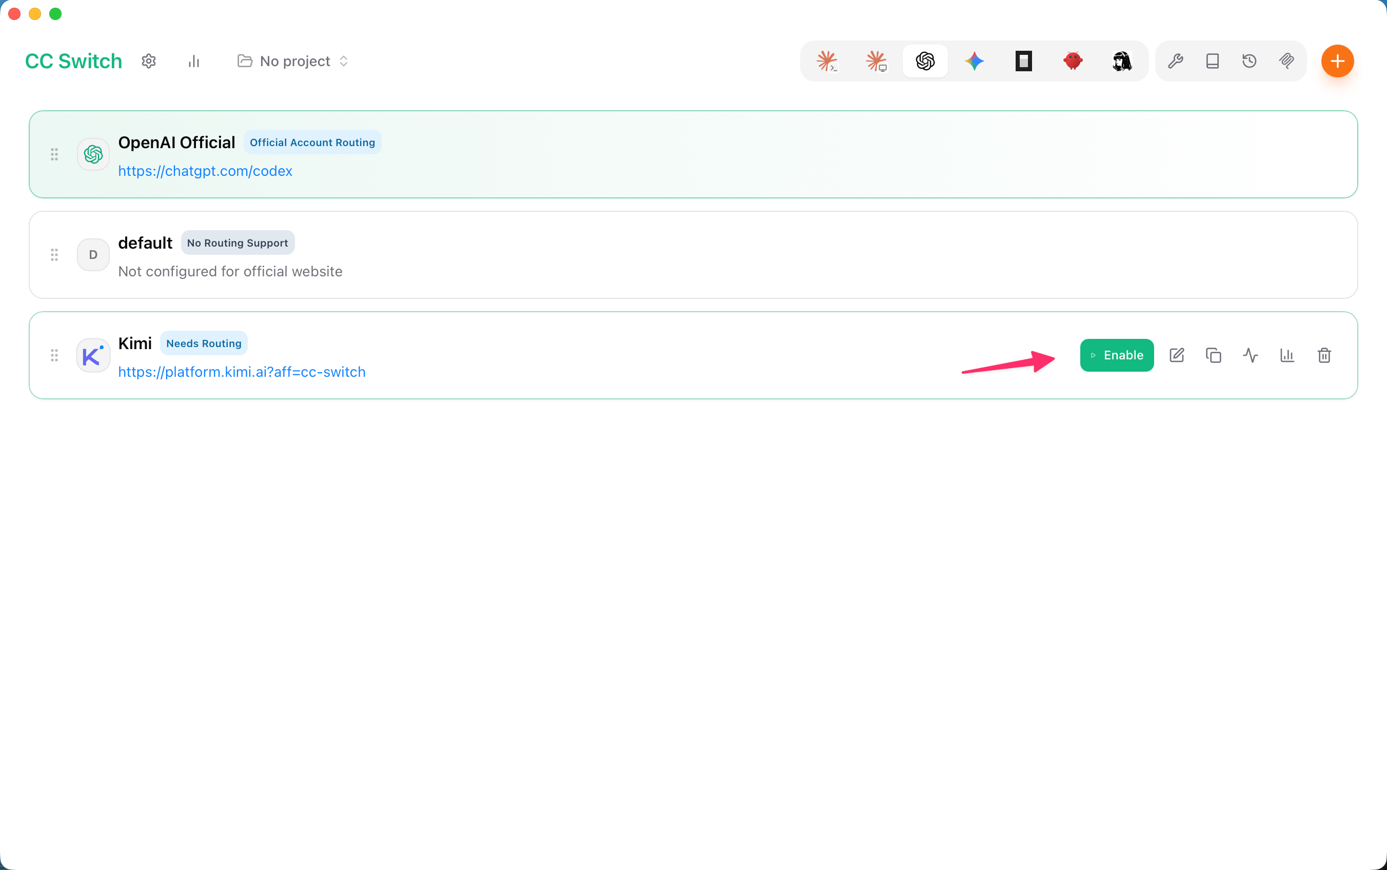
Task: Switch to the black-haired figure app tab
Action: [1122, 61]
